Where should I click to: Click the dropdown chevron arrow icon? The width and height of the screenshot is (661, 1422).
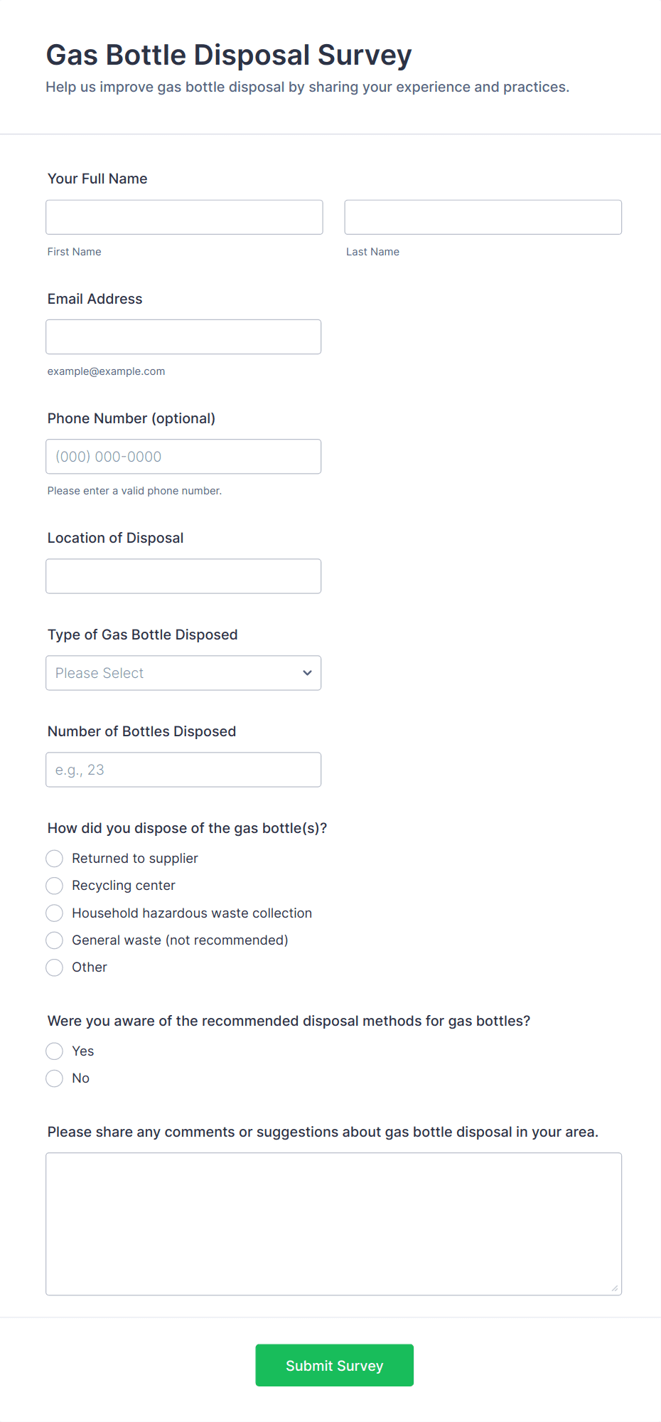click(307, 673)
